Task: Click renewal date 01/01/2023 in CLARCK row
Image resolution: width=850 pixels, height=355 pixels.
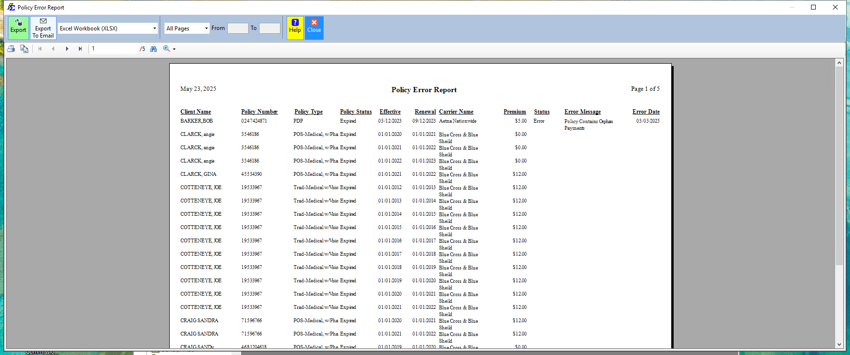Action: pos(424,161)
